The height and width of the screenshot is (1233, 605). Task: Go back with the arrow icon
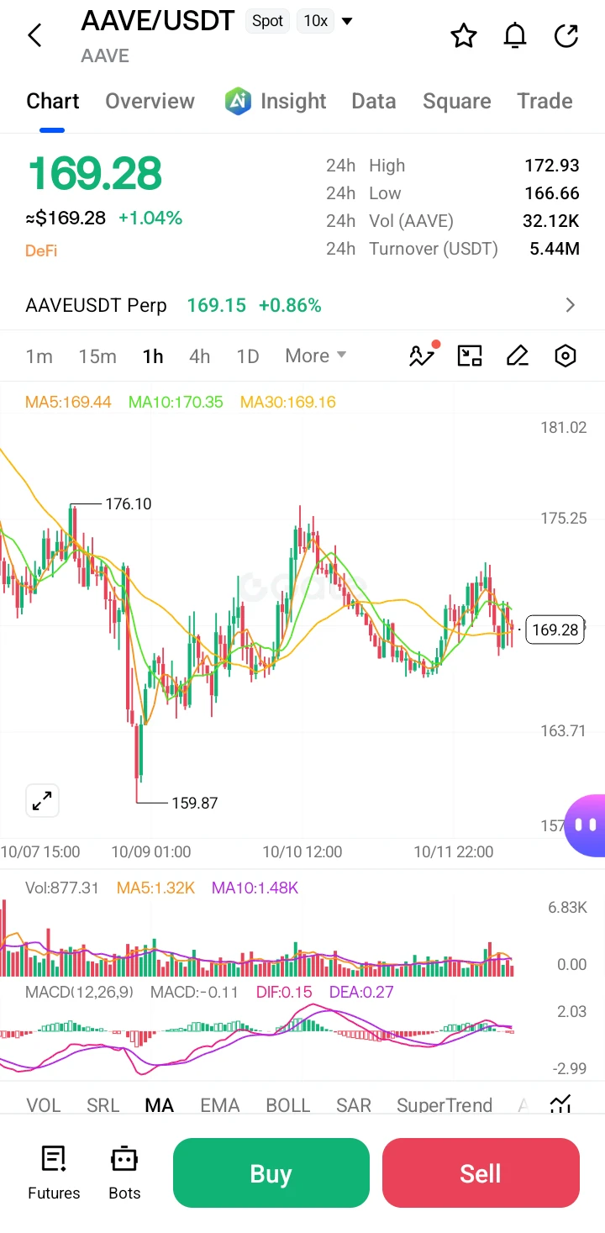pyautogui.click(x=34, y=35)
